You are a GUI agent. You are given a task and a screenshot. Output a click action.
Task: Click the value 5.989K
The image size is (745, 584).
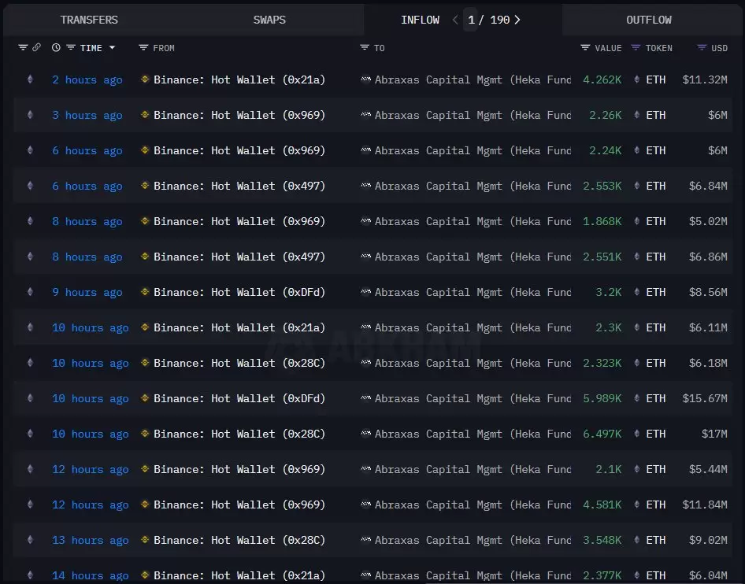pos(602,398)
